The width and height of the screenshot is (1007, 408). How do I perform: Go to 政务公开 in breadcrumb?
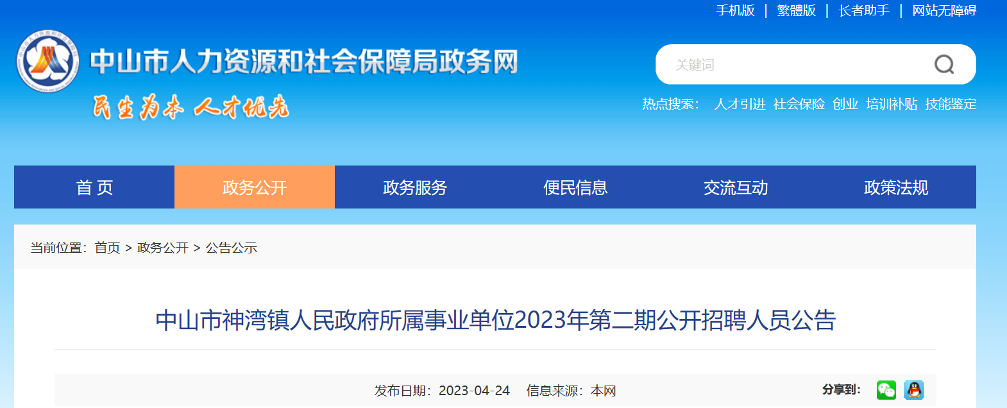163,248
